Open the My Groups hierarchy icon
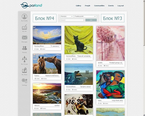The width and height of the screenshot is (145, 116). pos(24,59)
